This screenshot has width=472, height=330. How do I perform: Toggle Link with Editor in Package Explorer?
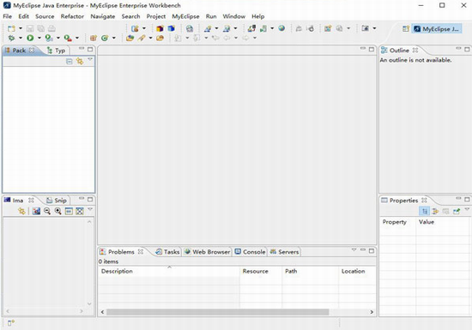coord(80,62)
